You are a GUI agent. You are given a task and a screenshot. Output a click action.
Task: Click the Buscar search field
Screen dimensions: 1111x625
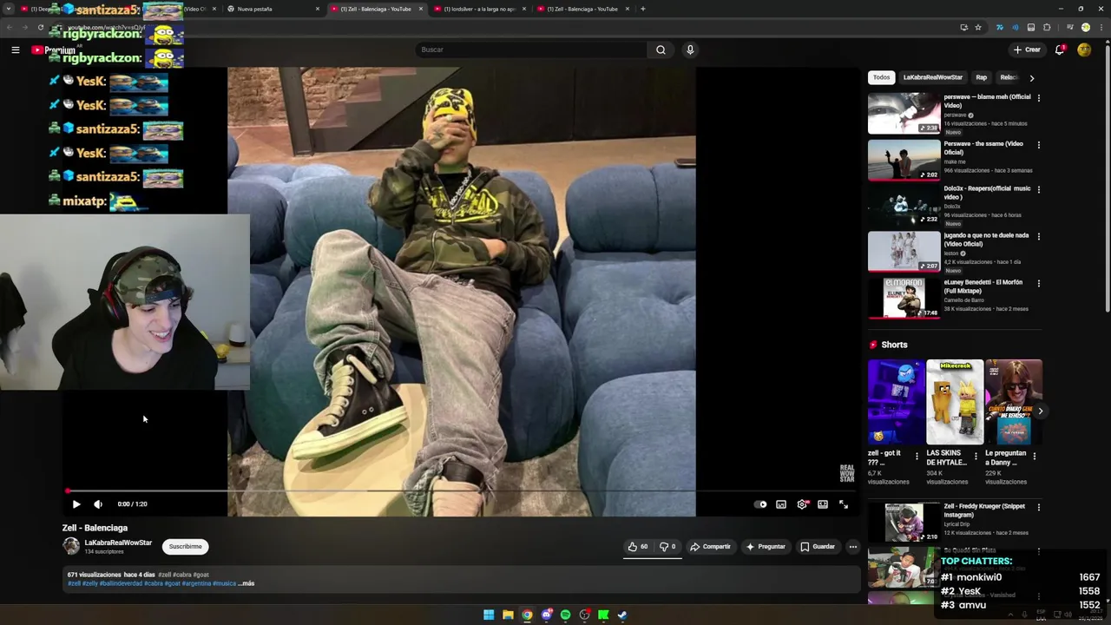531,49
